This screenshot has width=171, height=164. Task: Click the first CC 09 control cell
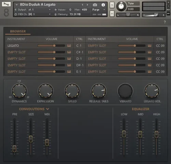coord(160,46)
